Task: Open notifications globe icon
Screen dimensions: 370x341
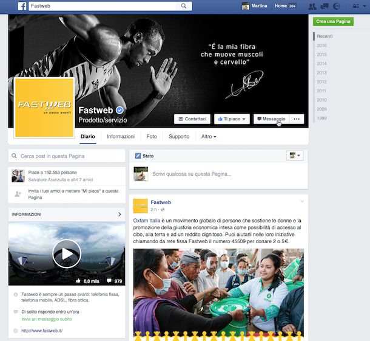Action: (336, 6)
